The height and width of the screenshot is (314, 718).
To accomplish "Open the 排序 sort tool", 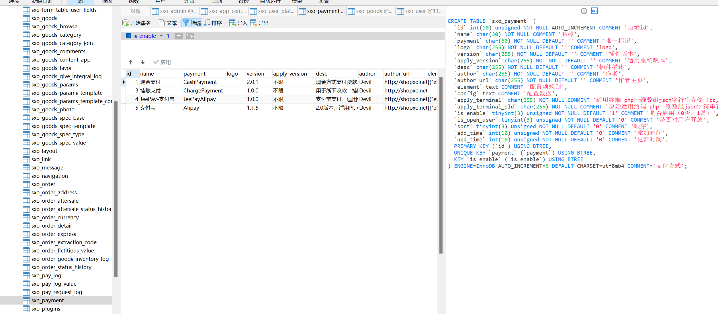I will (213, 23).
